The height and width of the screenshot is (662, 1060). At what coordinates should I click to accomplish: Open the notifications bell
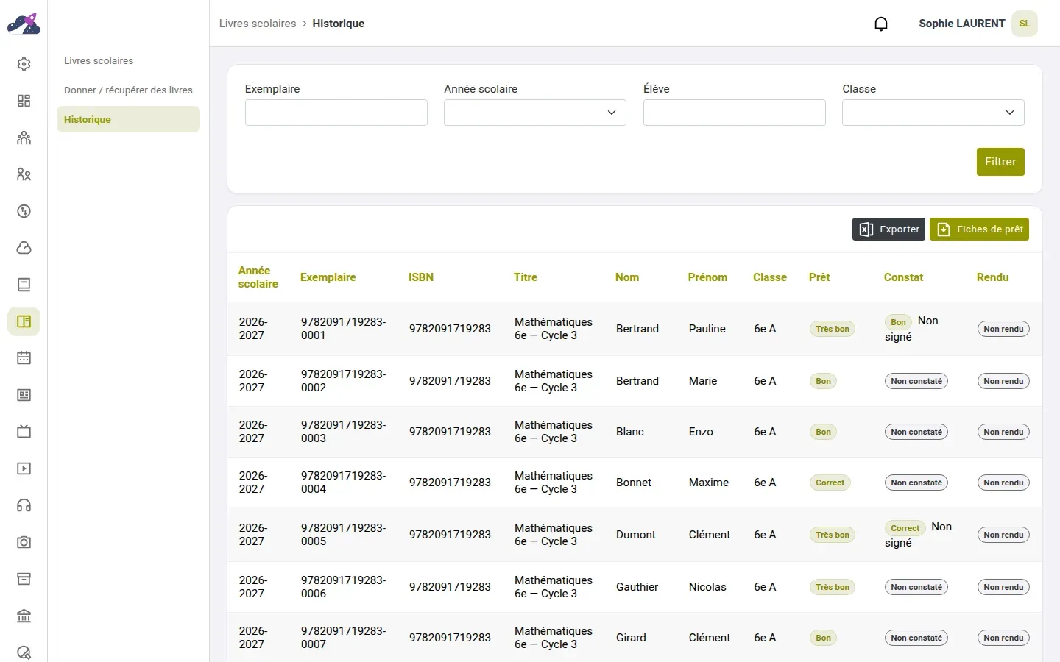click(881, 24)
